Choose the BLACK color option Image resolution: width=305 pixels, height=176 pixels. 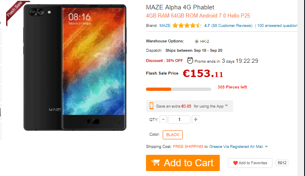(172, 135)
